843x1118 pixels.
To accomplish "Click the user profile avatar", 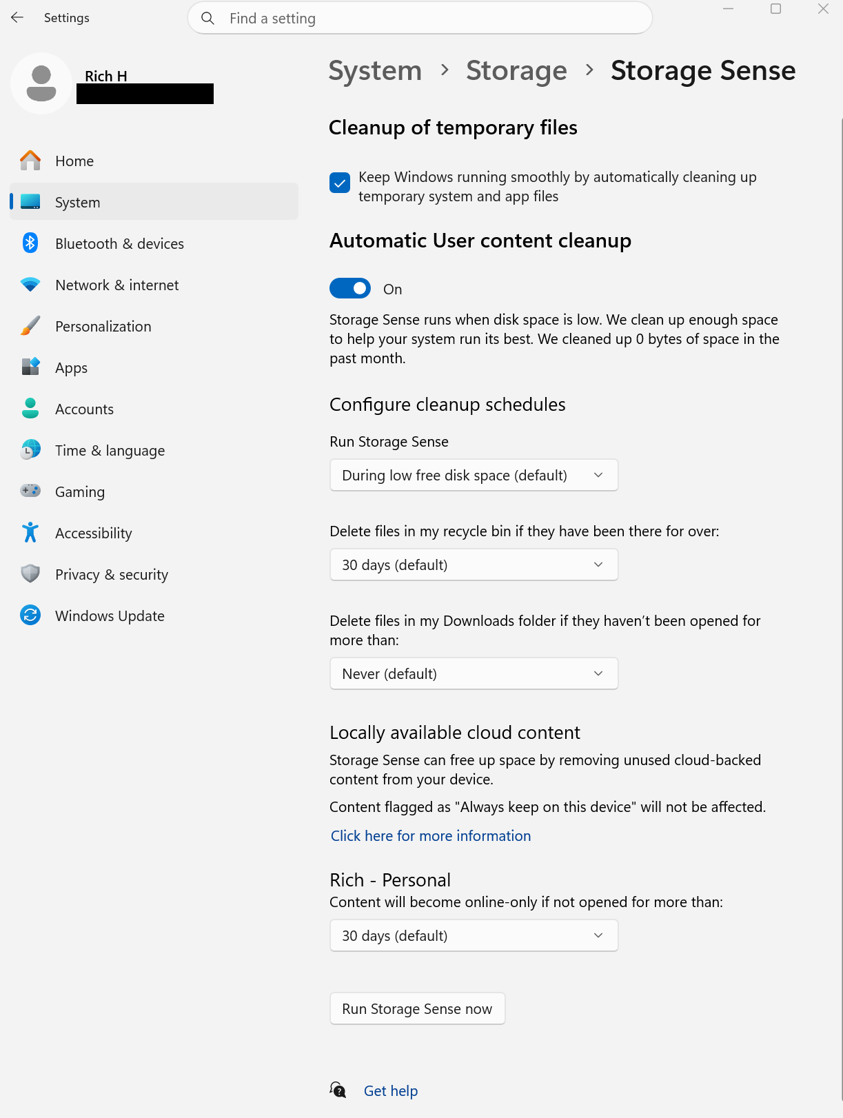I will click(41, 83).
